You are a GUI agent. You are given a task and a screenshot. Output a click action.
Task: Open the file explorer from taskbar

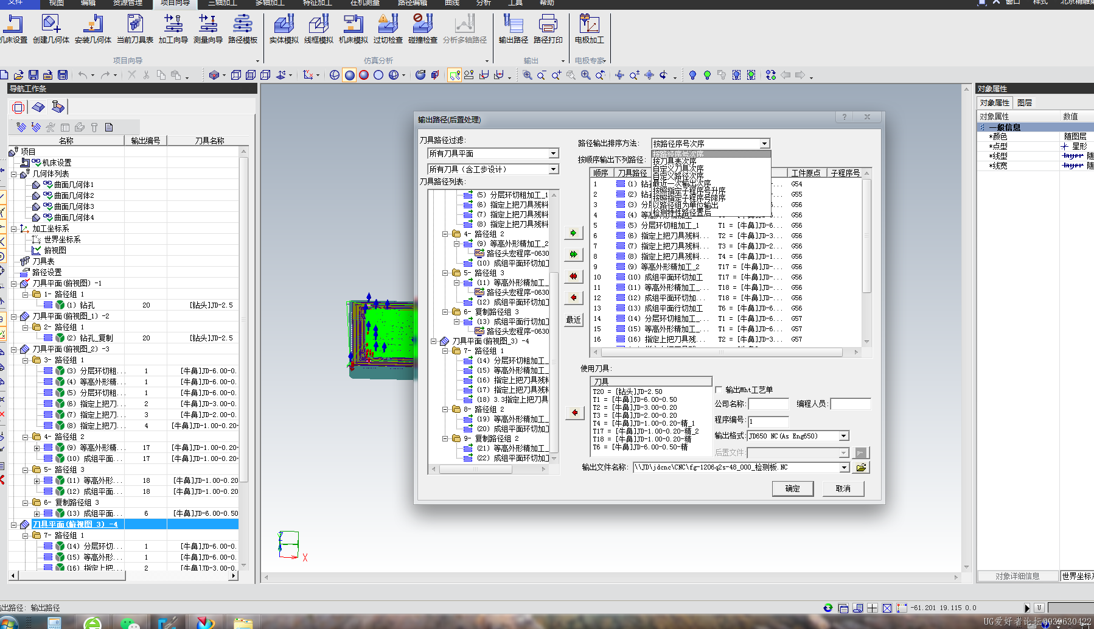point(243,623)
